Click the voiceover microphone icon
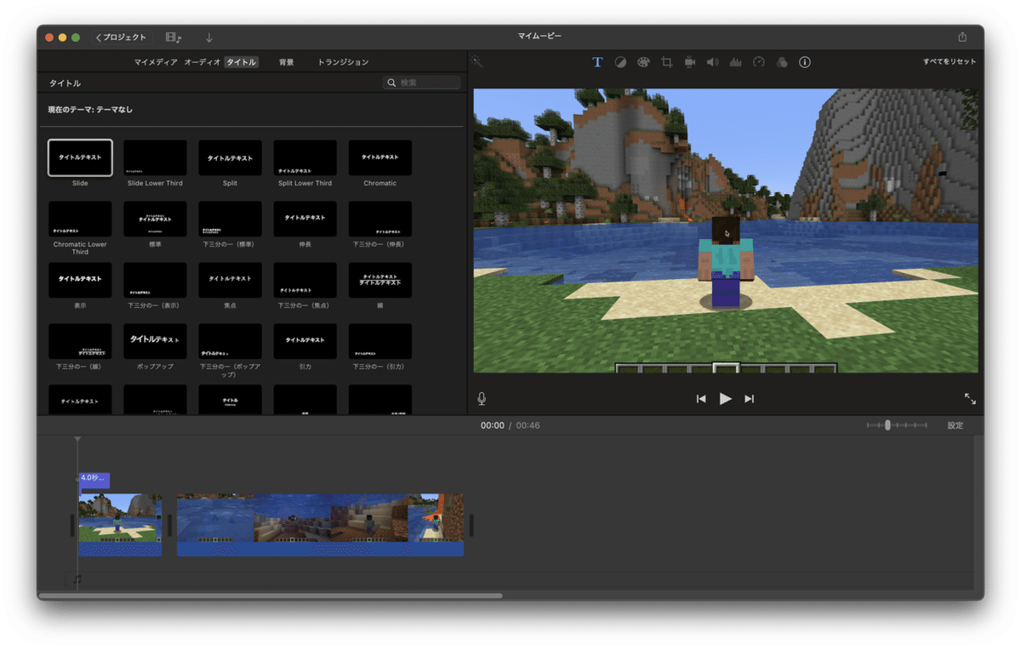 [x=482, y=398]
